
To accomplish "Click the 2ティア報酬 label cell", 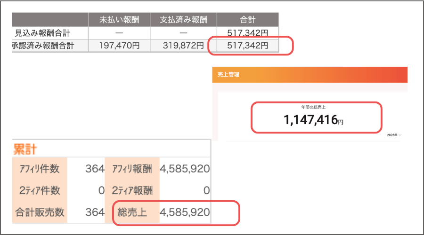I will coord(133,190).
